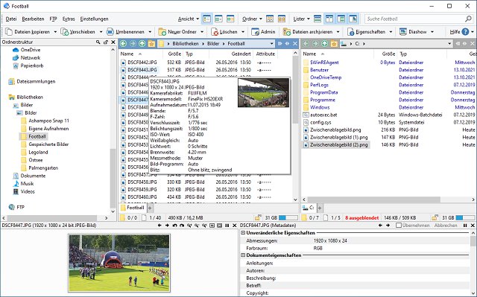Image resolution: width=477 pixels, height=297 pixels.
Task: Toggle folder tree layout icon in Lister group
Action: (341, 19)
